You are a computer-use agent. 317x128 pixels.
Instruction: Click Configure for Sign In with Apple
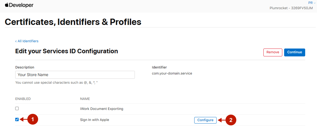click(x=205, y=120)
